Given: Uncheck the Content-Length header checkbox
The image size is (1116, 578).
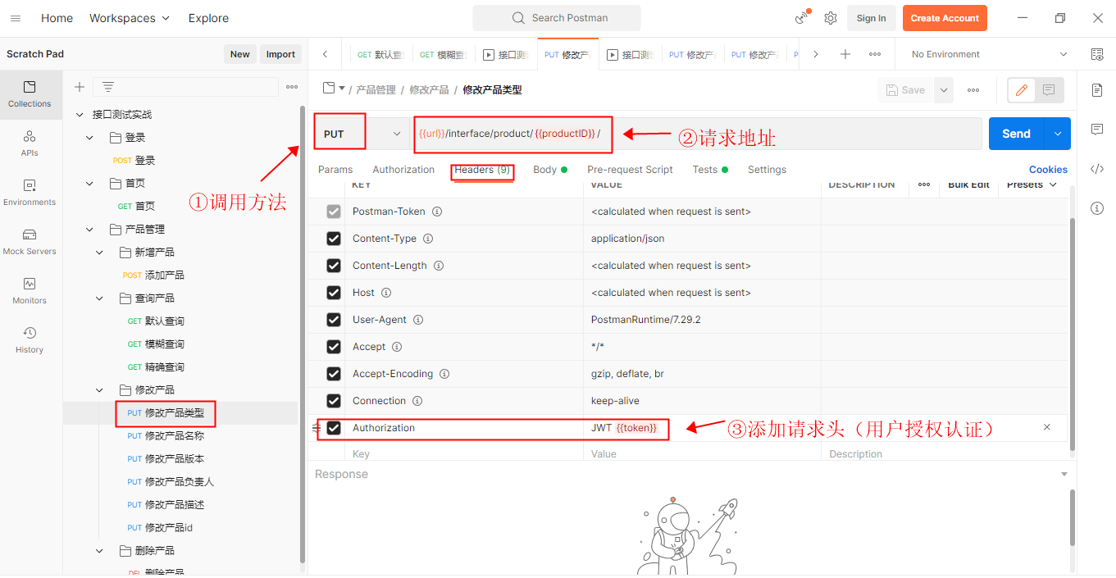Looking at the screenshot, I should coord(334,266).
